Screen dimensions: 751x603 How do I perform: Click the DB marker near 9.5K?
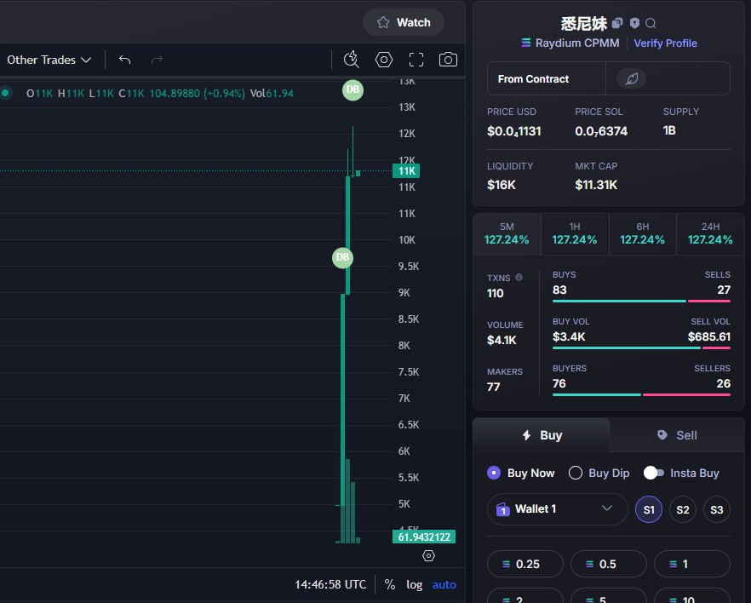coord(342,258)
